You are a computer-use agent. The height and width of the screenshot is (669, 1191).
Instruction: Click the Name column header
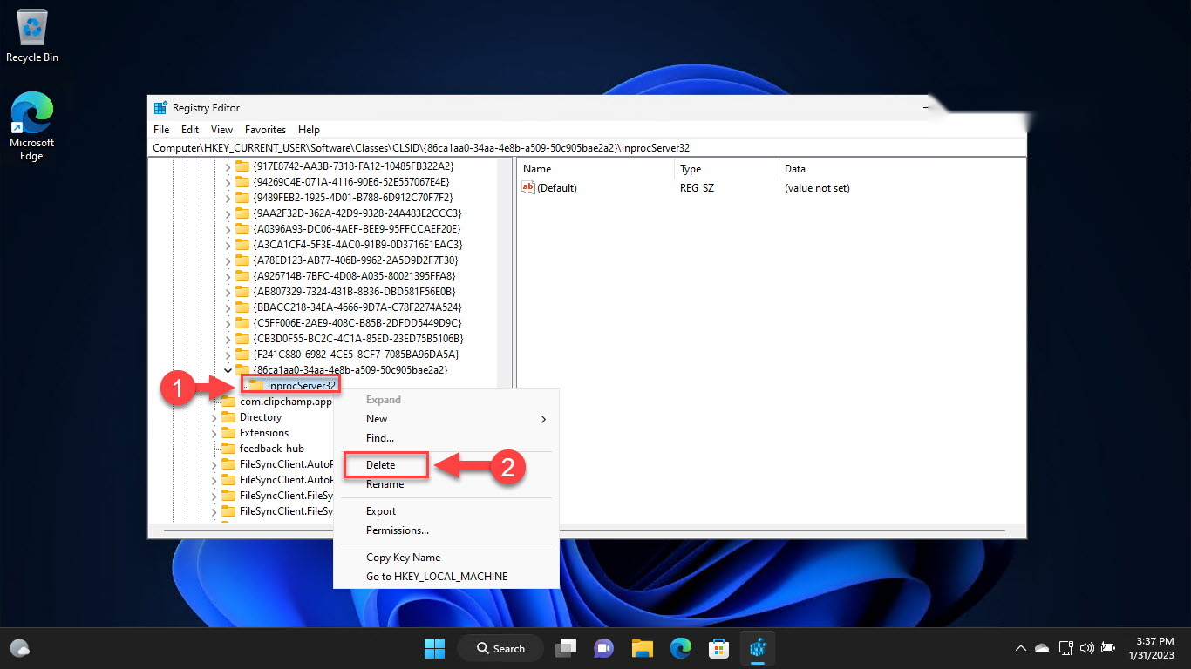596,169
